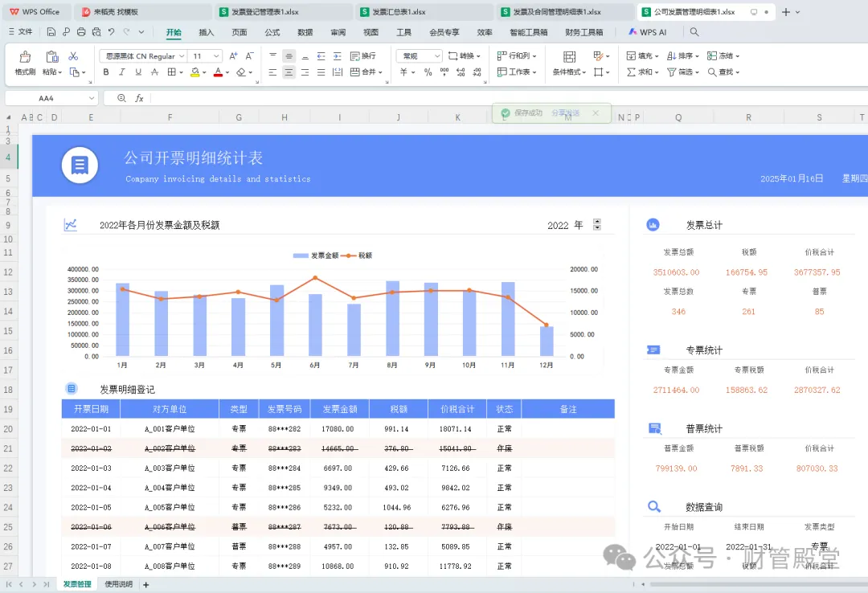868x593 pixels.
Task: Open the Formulas (公式) ribbon tab
Action: pyautogui.click(x=272, y=32)
